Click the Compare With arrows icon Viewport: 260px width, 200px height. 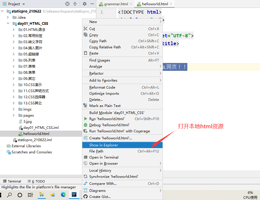pyautogui.click(x=85, y=183)
